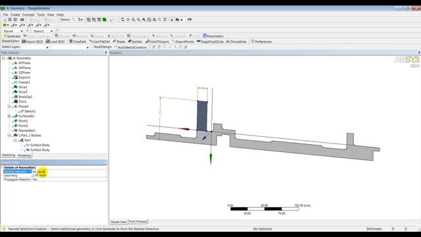
Task: Open the Plane4 active plane dropdown
Action: click(22, 31)
